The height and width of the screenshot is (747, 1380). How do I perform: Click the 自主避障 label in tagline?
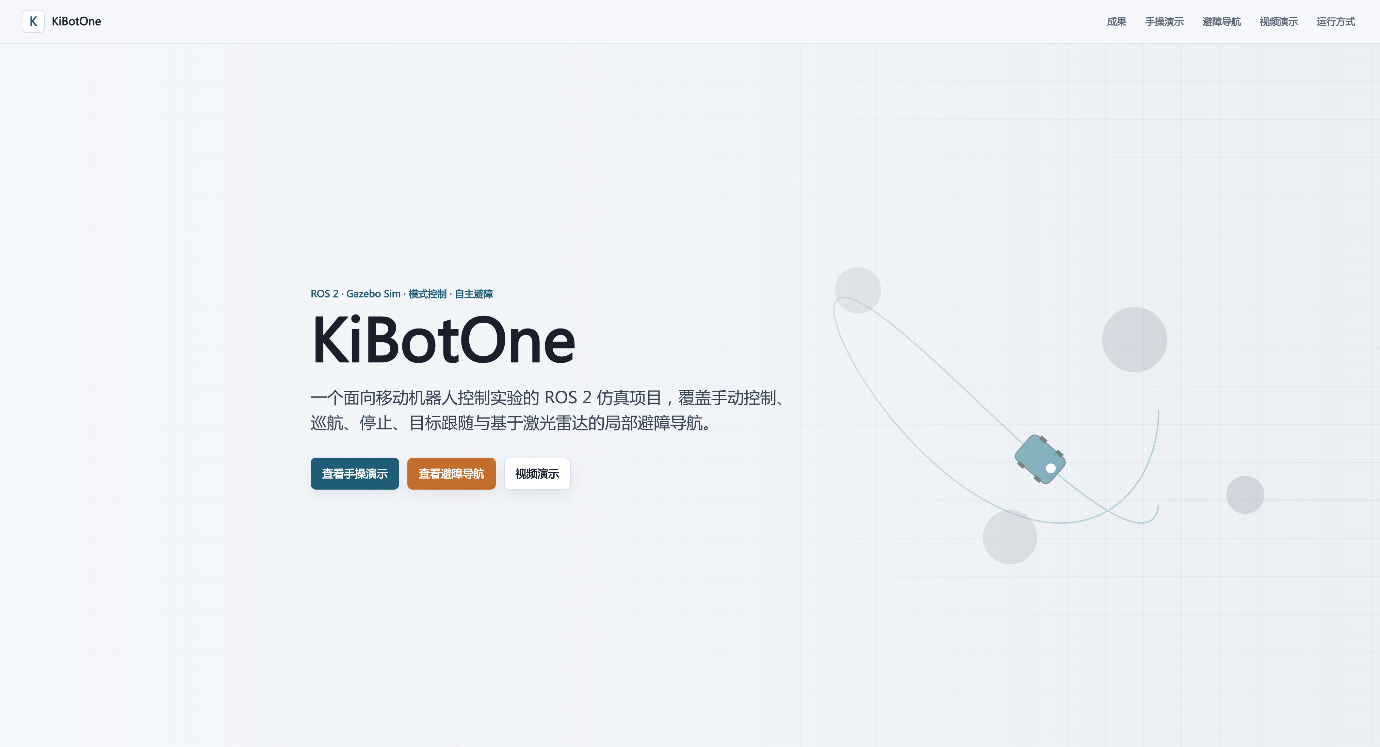click(x=474, y=294)
